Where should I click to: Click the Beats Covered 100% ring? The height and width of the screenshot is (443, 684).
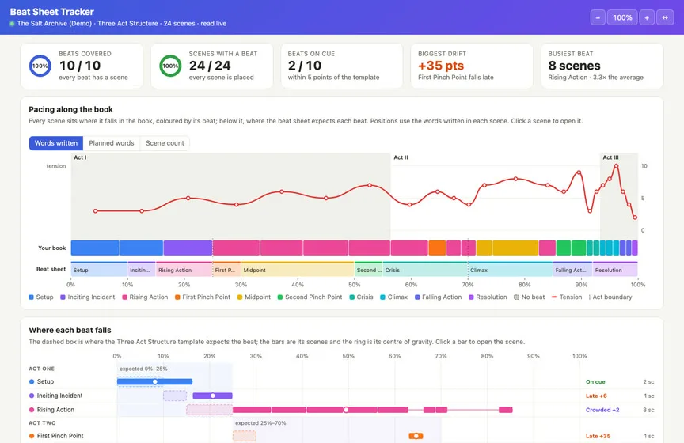click(x=40, y=66)
